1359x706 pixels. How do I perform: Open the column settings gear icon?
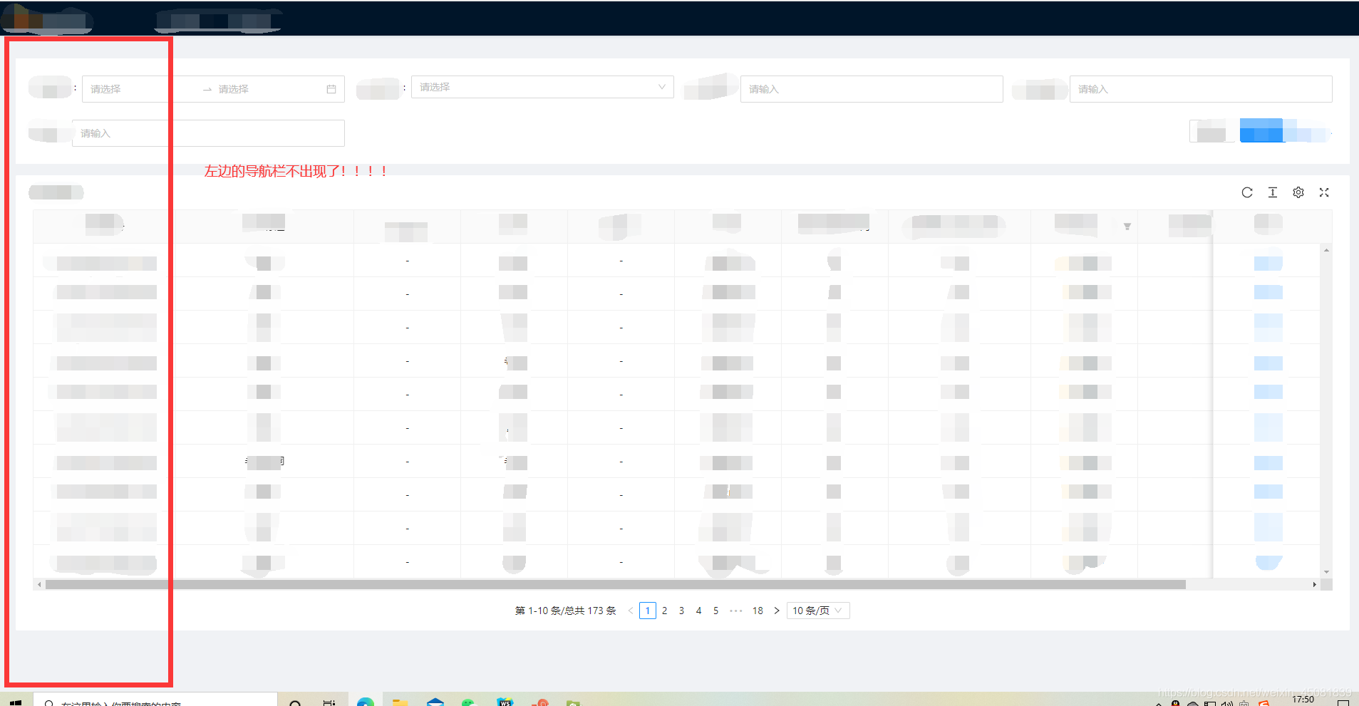(1298, 192)
